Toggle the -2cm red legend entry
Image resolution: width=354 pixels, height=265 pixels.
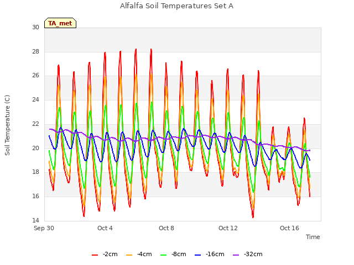click(x=105, y=254)
